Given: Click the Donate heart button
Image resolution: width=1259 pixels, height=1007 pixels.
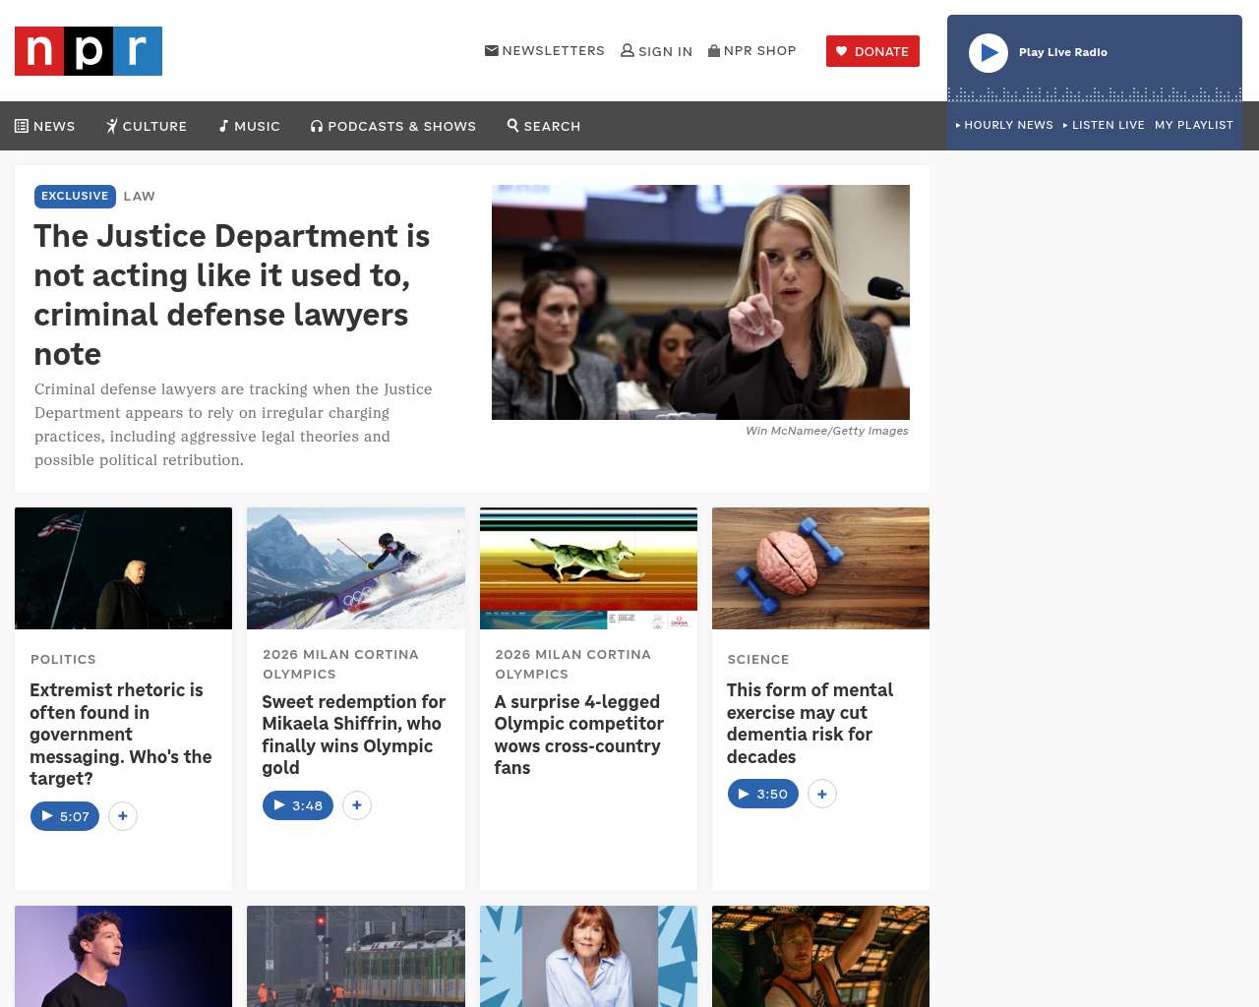Looking at the screenshot, I should [872, 51].
